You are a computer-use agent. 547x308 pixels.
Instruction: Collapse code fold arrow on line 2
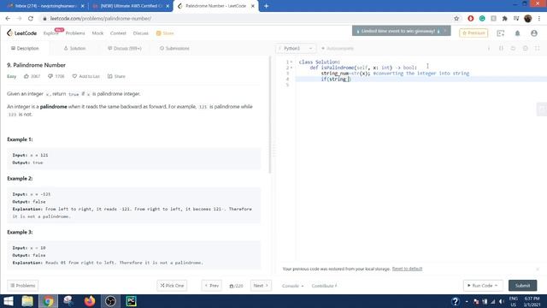coord(291,68)
